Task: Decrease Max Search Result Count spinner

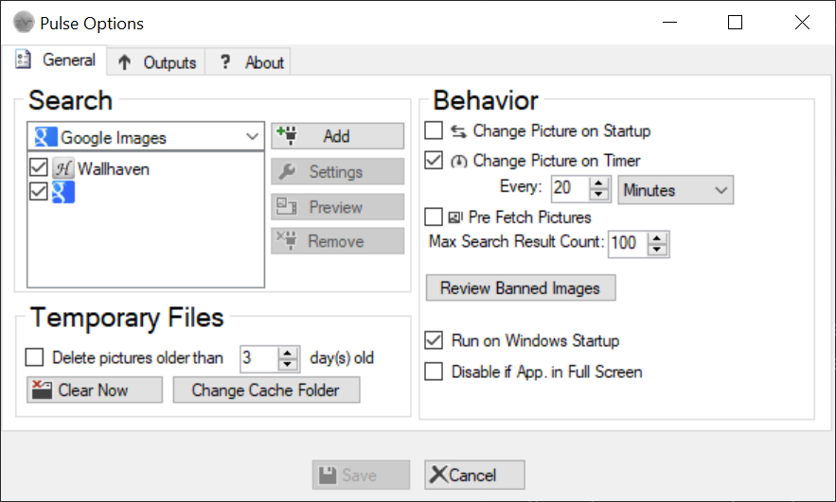Action: [x=657, y=250]
